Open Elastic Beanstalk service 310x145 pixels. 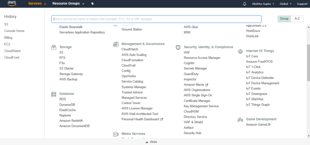[x=71, y=27]
